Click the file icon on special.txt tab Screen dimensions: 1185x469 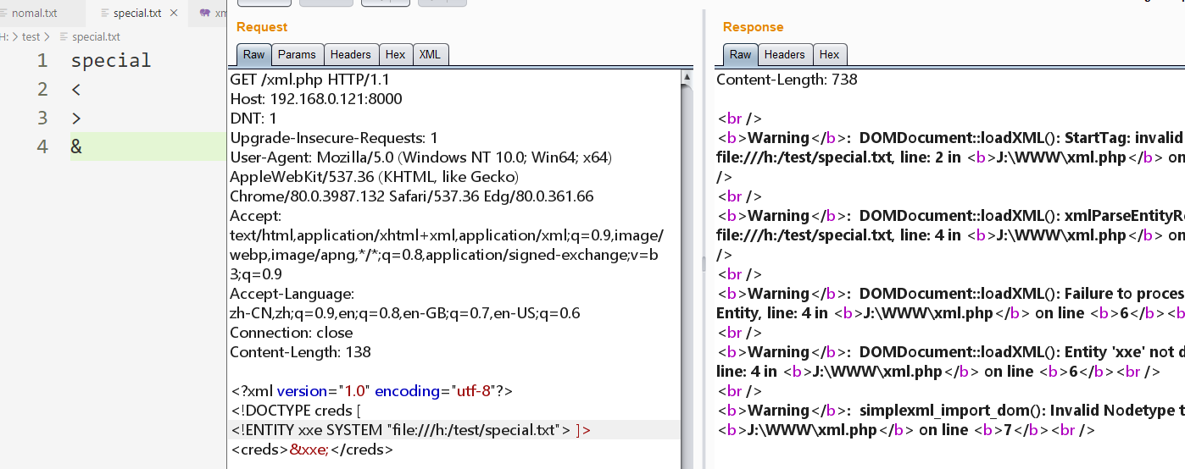(x=104, y=14)
